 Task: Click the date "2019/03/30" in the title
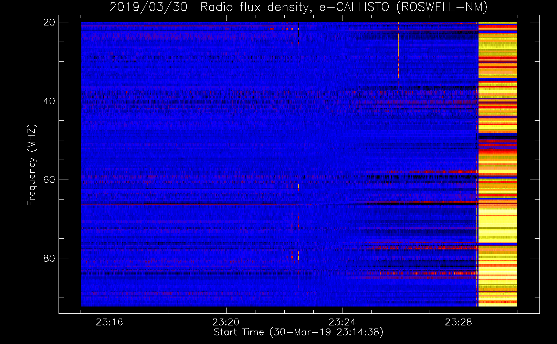coord(148,7)
